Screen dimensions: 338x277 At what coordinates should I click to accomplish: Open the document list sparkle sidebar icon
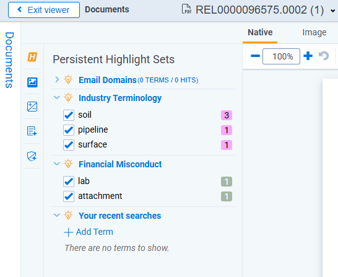click(32, 131)
